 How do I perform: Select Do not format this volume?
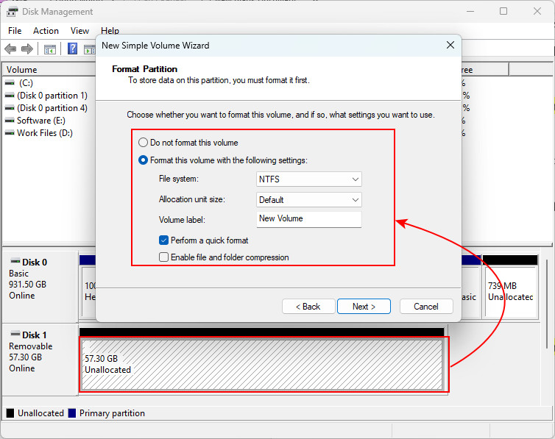click(143, 143)
